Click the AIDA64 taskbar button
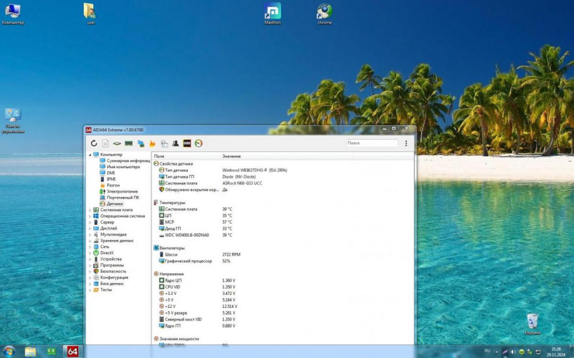 73,351
